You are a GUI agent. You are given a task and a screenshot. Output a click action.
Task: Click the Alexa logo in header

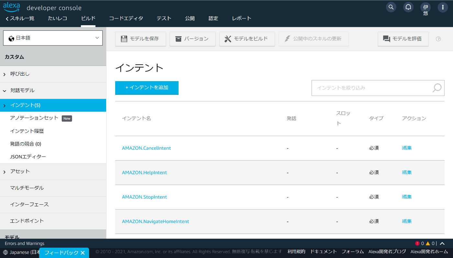(x=12, y=7)
